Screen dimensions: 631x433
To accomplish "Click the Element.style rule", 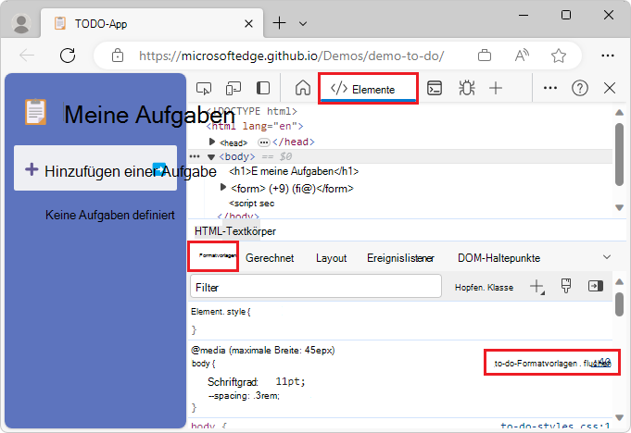I will click(221, 312).
